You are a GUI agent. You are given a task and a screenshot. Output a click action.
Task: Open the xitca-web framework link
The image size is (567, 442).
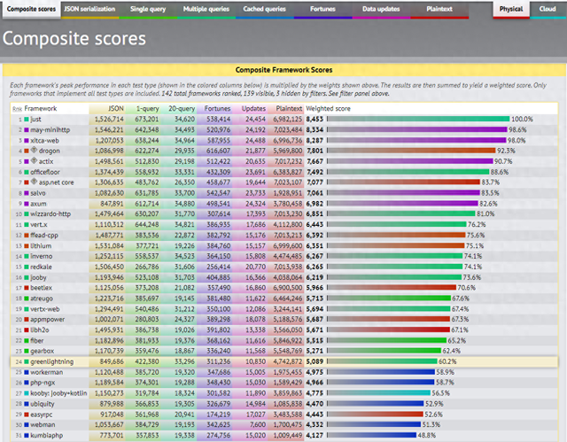[x=50, y=140]
